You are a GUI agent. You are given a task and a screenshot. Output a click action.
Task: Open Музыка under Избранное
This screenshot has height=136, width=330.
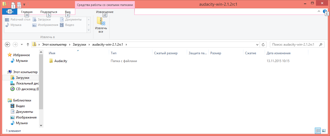(x=19, y=61)
